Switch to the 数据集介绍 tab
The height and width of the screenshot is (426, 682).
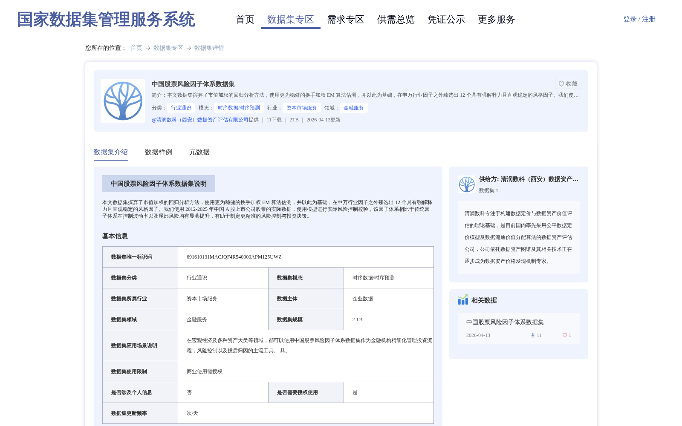click(x=111, y=152)
